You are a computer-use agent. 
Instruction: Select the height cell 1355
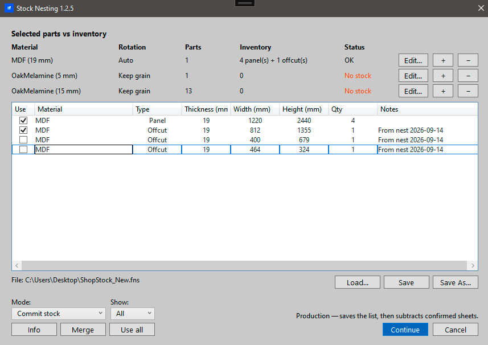pyautogui.click(x=304, y=130)
